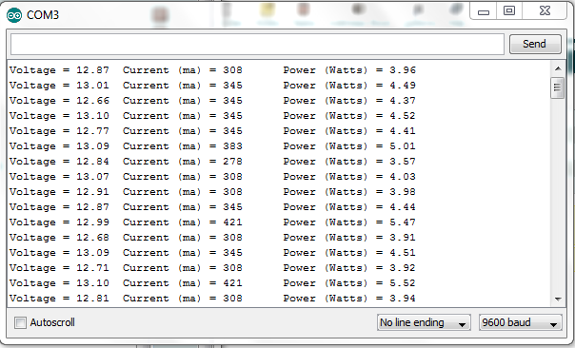This screenshot has height=348, width=575.
Task: Click the Voltage = 12.84 reading
Action: pyautogui.click(x=59, y=162)
